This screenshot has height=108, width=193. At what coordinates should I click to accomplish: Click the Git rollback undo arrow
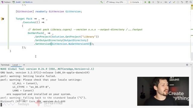click(182, 2)
